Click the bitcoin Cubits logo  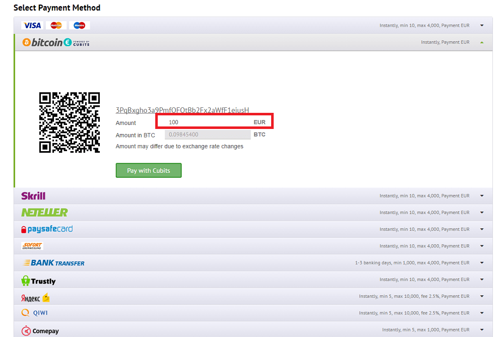pyautogui.click(x=56, y=42)
